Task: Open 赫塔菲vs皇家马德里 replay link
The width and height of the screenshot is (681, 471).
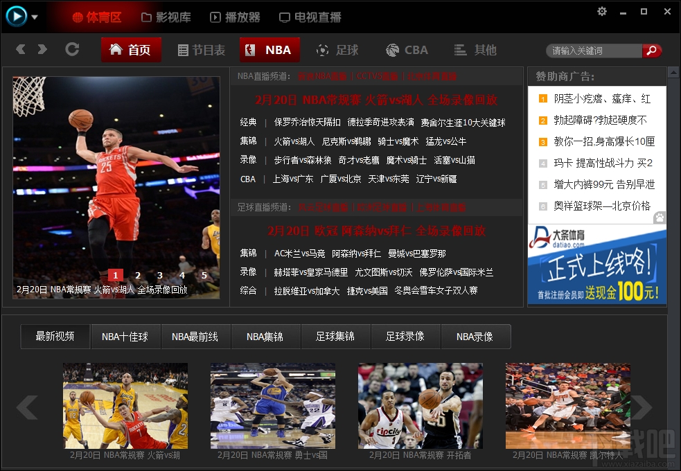Action: pyautogui.click(x=311, y=272)
